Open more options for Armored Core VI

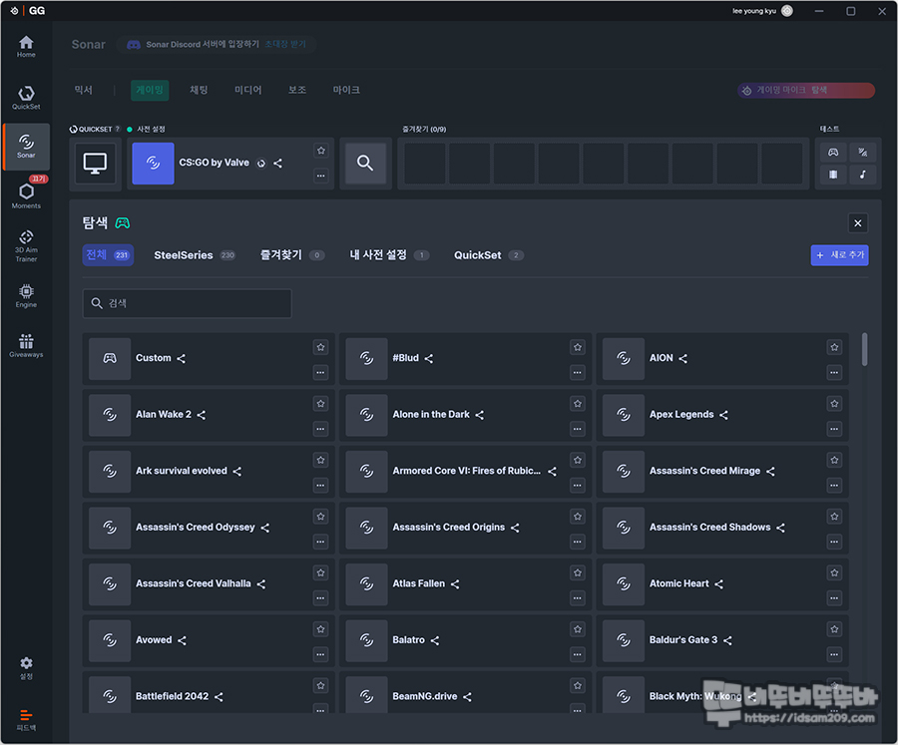[578, 485]
